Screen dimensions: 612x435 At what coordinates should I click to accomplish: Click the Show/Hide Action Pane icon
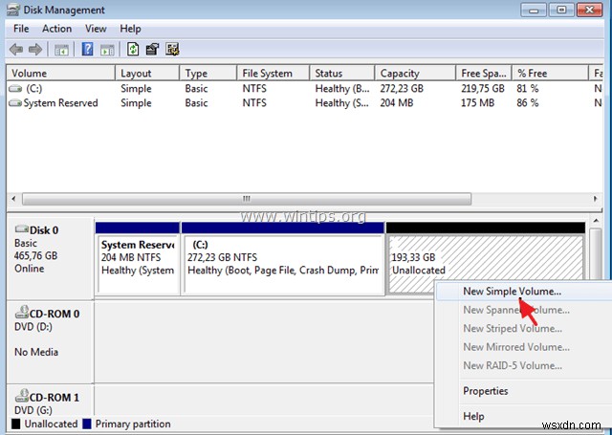click(x=107, y=50)
